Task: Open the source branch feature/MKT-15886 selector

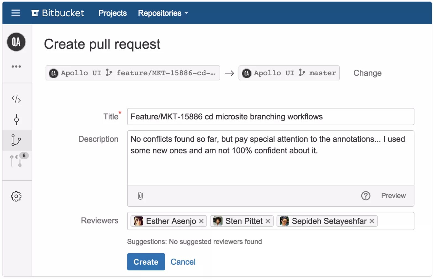Action: tap(133, 73)
